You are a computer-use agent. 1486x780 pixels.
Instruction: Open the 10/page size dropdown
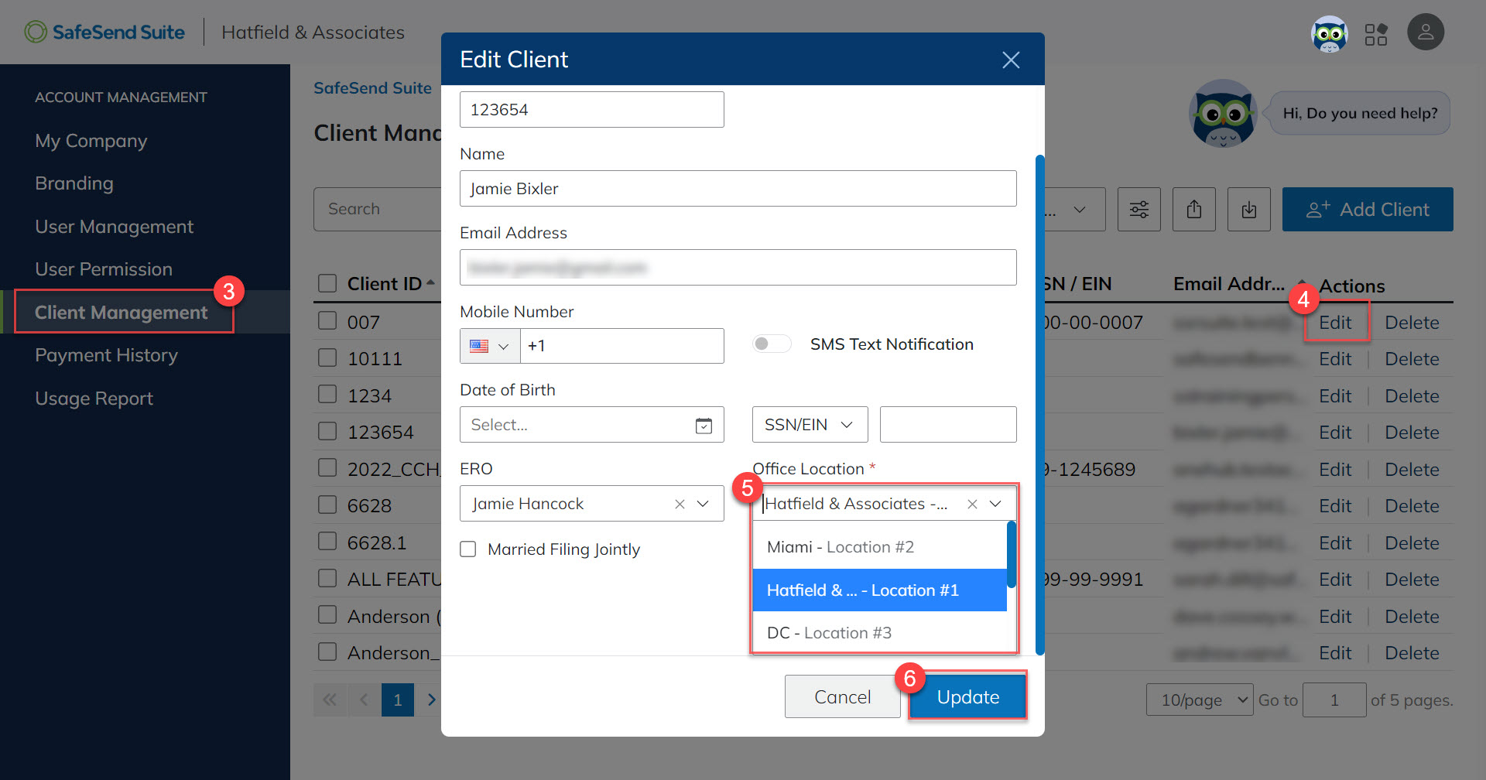[x=1200, y=700]
